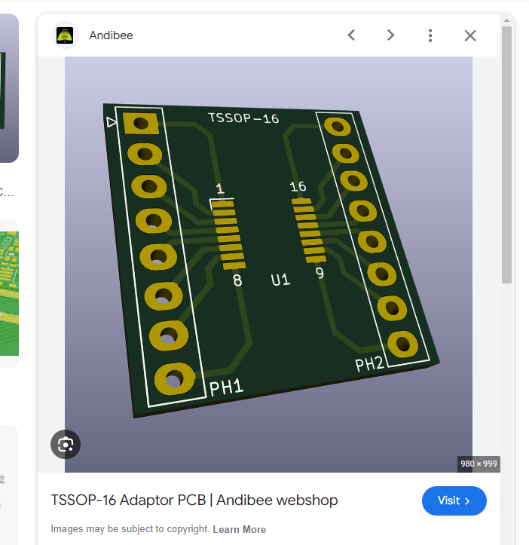Click the vertical scrollbar thumb

coord(506,155)
